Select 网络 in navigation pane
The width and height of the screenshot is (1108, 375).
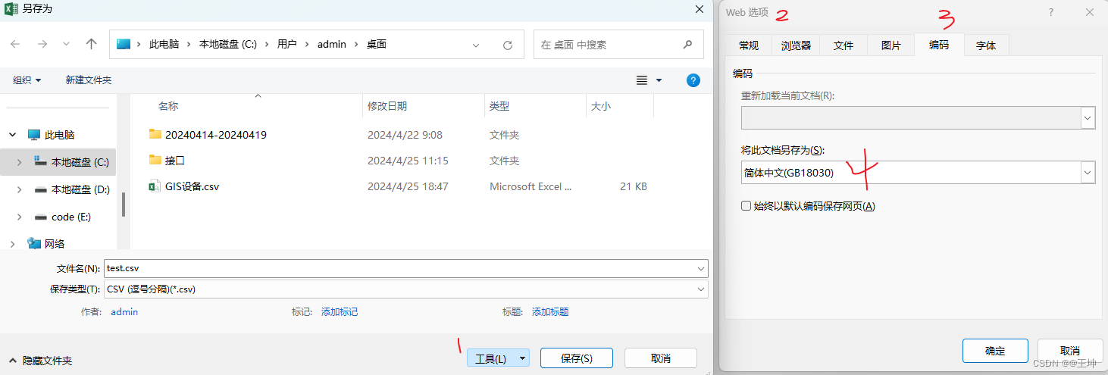(x=55, y=244)
